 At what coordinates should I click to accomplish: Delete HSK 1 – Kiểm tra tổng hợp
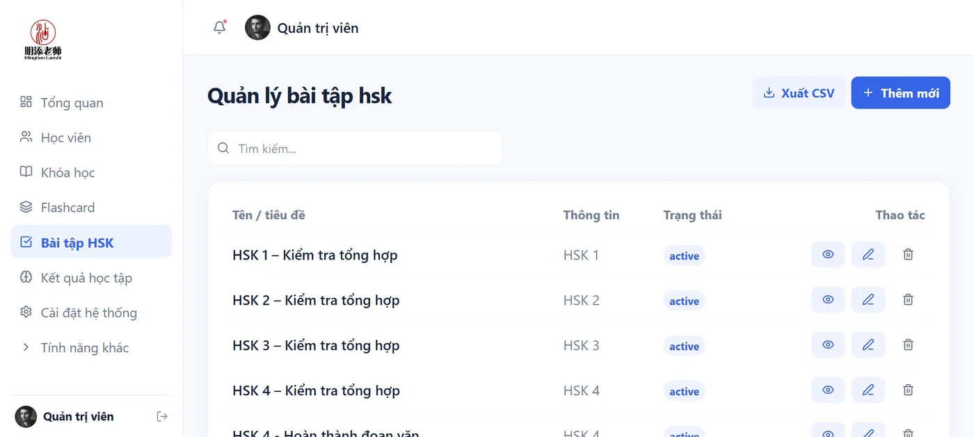pos(908,255)
